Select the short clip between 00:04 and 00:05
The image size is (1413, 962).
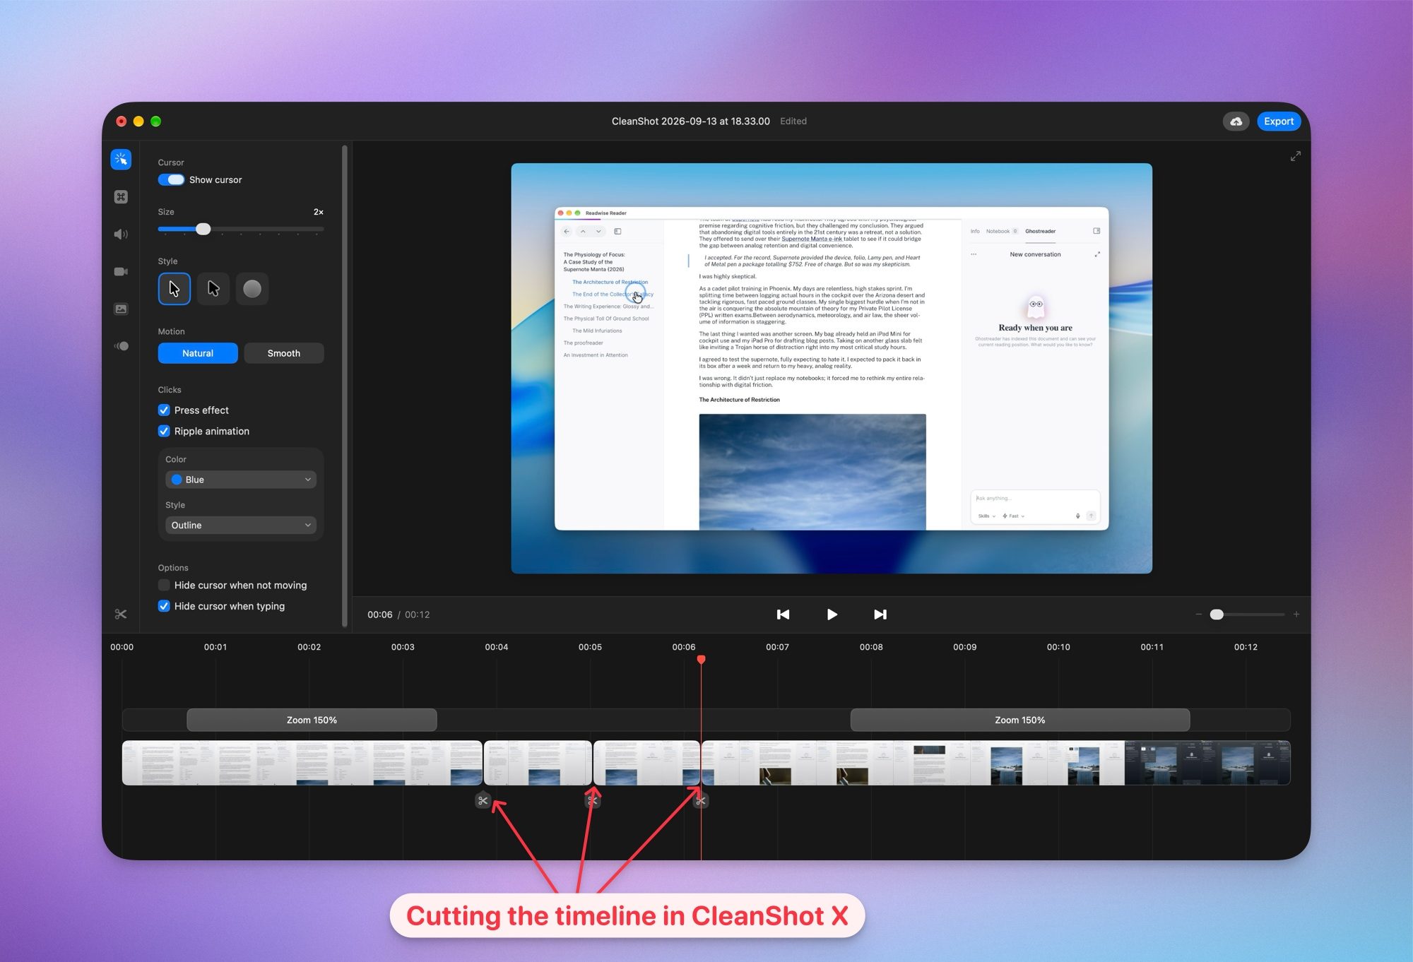[538, 763]
